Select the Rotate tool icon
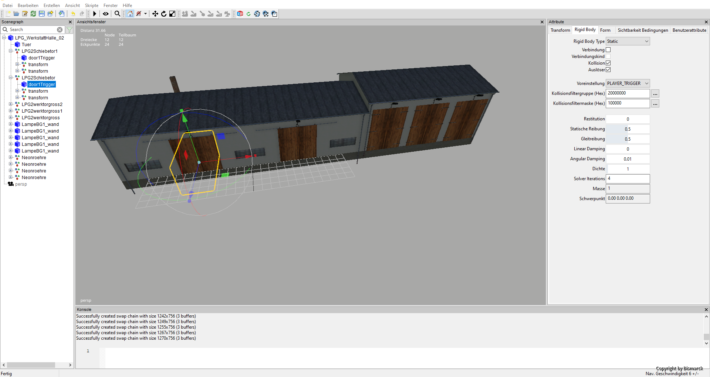Screen dimensions: 710x377 coord(164,14)
